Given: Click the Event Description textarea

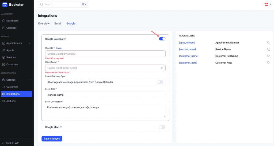Looking at the screenshot, I should click(x=105, y=111).
